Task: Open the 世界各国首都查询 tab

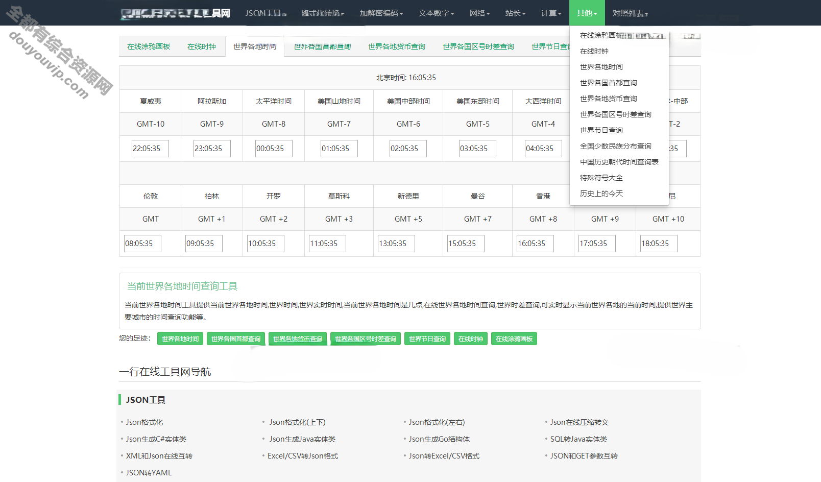Action: [323, 46]
